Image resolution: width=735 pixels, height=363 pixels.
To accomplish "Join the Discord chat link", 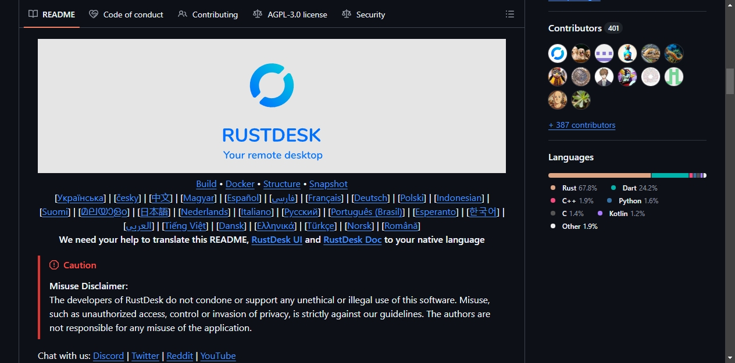I will point(109,355).
